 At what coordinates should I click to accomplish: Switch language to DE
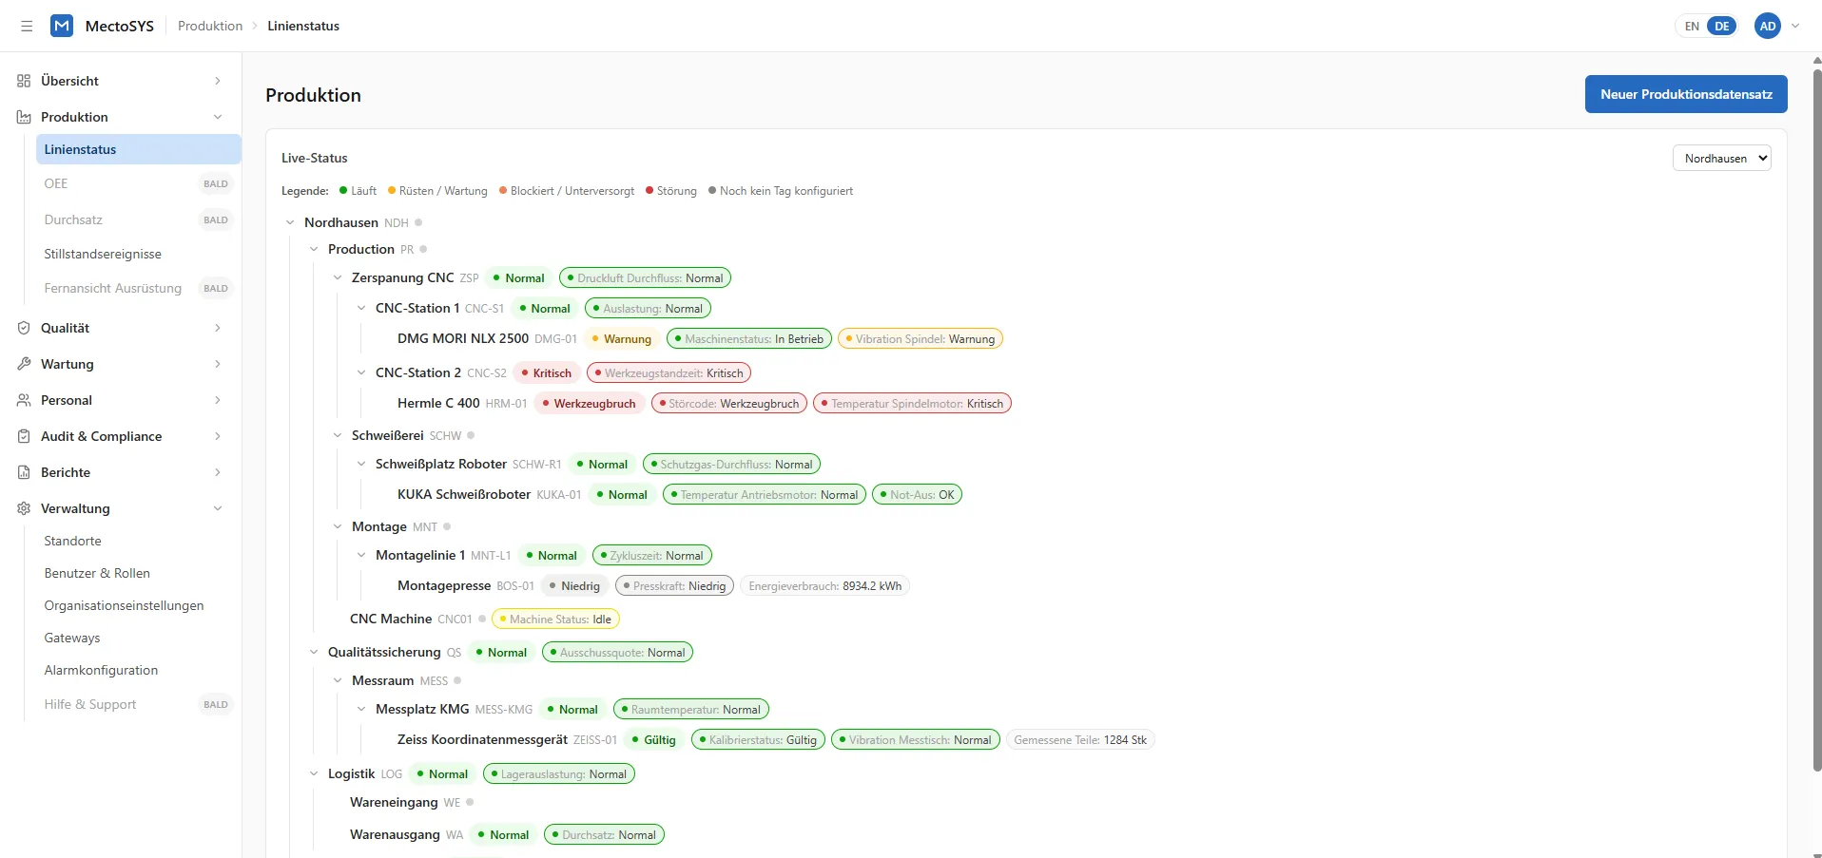[1722, 26]
